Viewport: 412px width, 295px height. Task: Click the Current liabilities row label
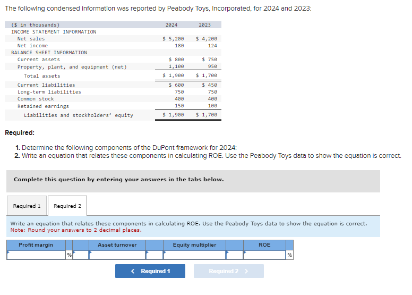click(x=46, y=85)
